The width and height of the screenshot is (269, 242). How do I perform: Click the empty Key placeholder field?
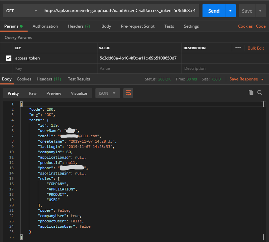pyautogui.click(x=55, y=68)
